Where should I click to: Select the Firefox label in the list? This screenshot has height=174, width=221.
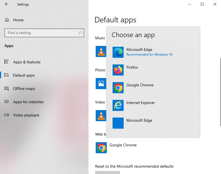click(132, 67)
